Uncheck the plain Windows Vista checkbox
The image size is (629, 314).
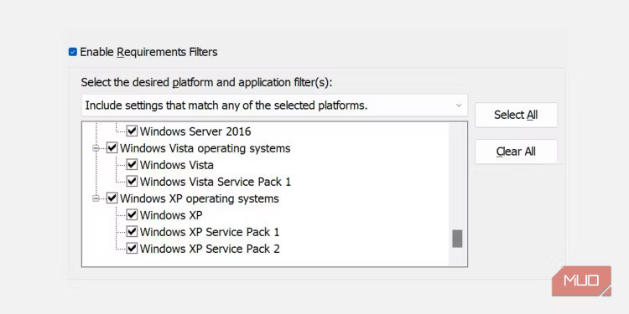[132, 165]
